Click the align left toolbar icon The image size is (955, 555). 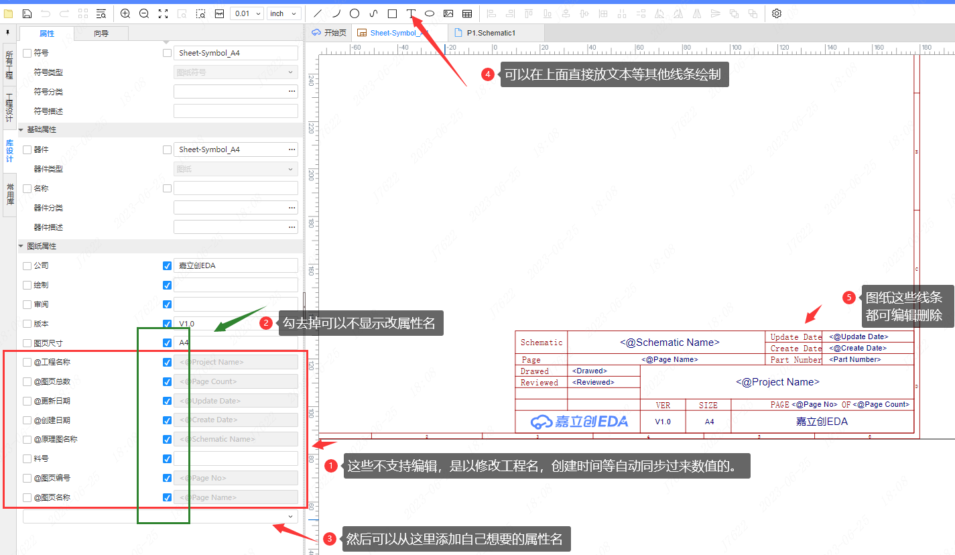(x=491, y=13)
